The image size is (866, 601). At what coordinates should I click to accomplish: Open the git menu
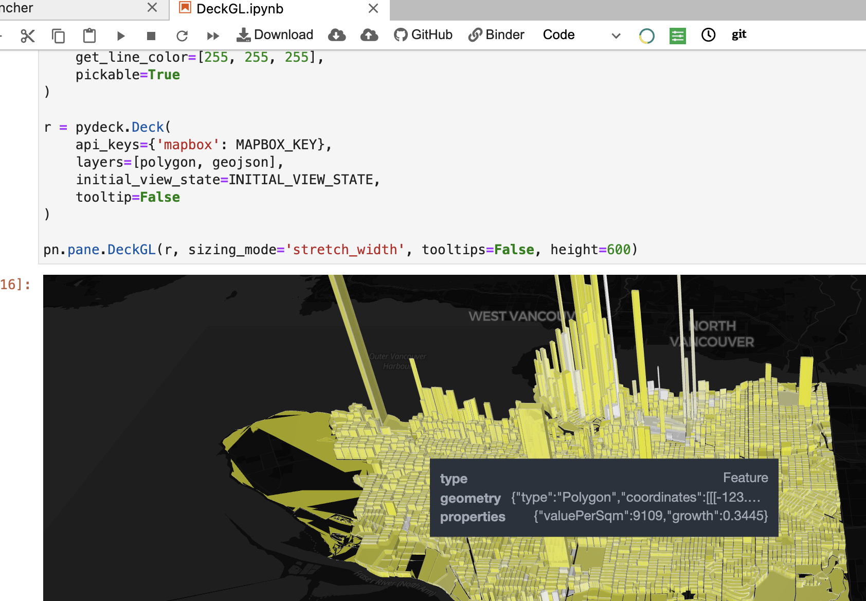(x=739, y=34)
